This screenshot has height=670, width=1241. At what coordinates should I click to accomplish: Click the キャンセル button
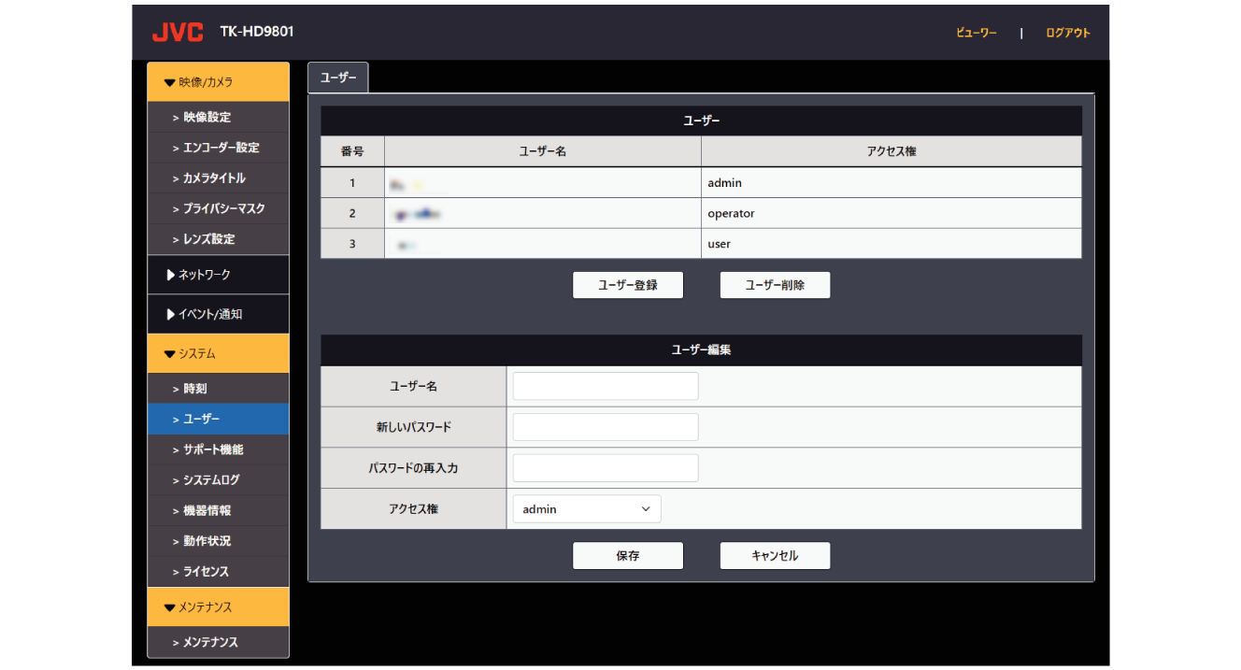click(775, 555)
